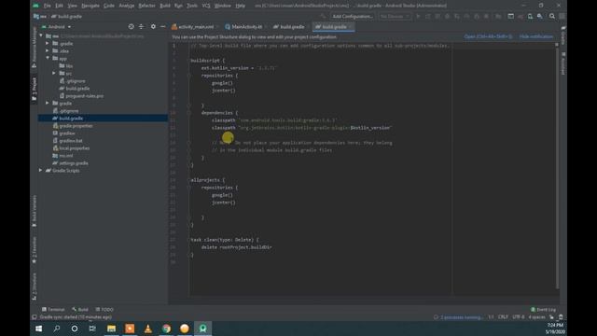Open the VCS menu
The image size is (597, 336).
click(x=206, y=6)
